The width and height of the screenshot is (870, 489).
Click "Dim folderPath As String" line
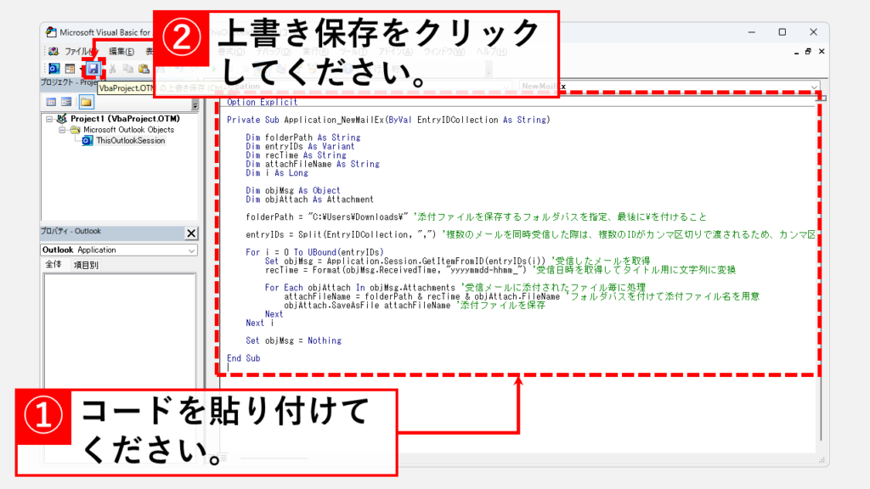[303, 138]
